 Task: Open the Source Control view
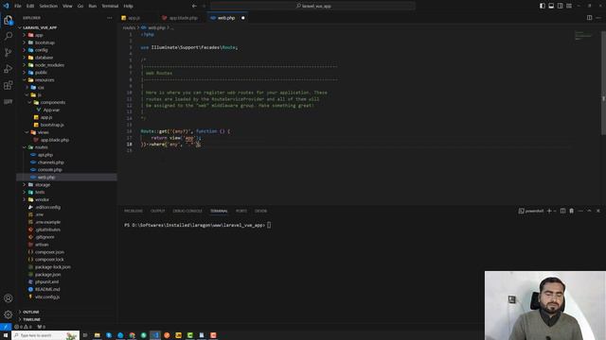pos(9,53)
